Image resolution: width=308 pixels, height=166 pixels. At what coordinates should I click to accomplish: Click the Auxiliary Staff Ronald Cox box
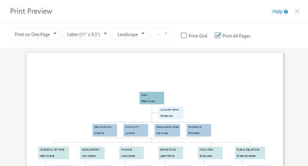(171, 113)
